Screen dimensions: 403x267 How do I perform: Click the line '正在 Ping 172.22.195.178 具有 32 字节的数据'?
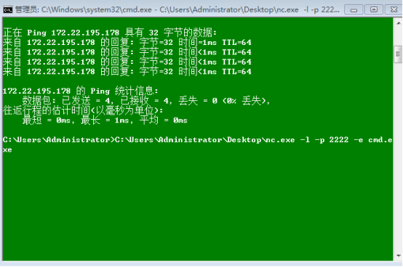click(x=110, y=33)
